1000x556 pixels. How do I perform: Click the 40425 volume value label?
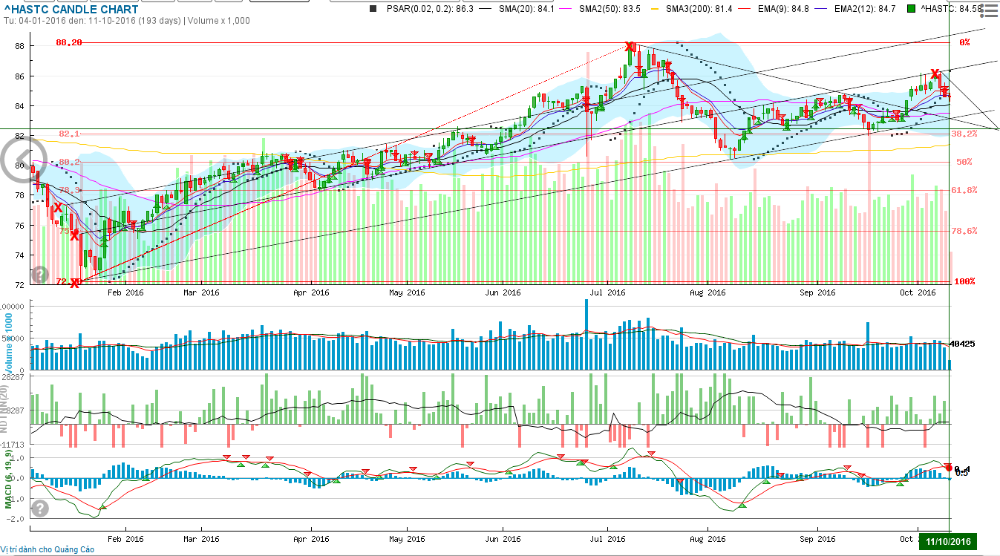(x=963, y=344)
